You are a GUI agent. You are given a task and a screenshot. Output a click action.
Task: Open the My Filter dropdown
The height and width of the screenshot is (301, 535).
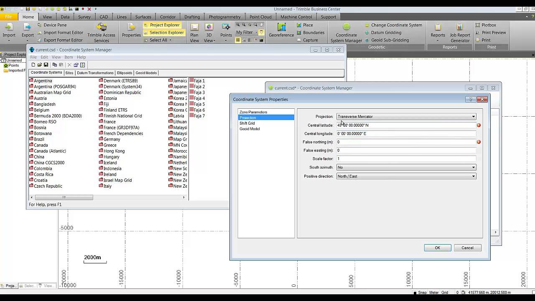[x=247, y=32]
